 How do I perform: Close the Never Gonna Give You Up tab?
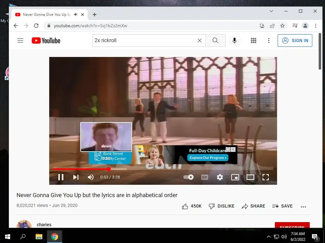83,15
